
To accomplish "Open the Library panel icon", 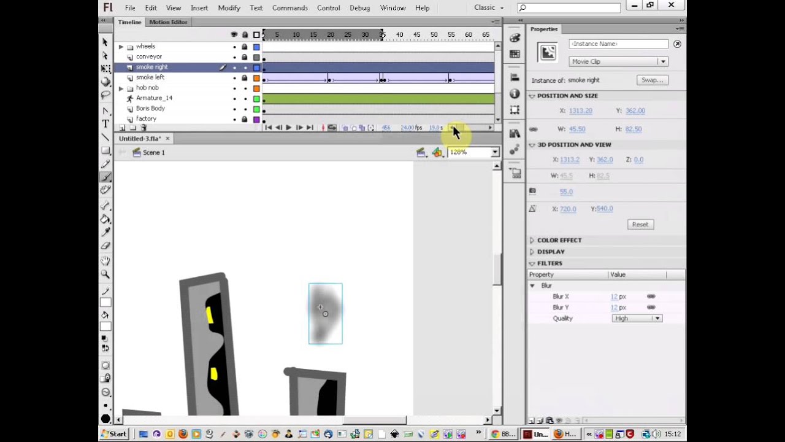I will click(515, 133).
